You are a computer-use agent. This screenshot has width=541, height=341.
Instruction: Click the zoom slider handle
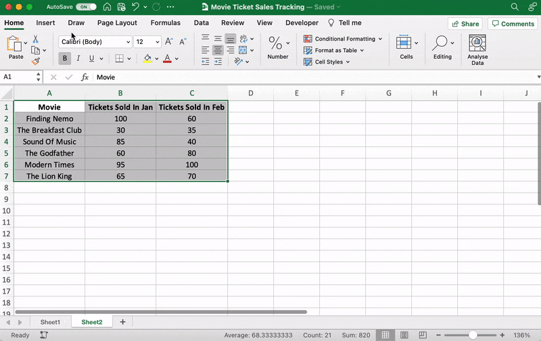point(473,335)
